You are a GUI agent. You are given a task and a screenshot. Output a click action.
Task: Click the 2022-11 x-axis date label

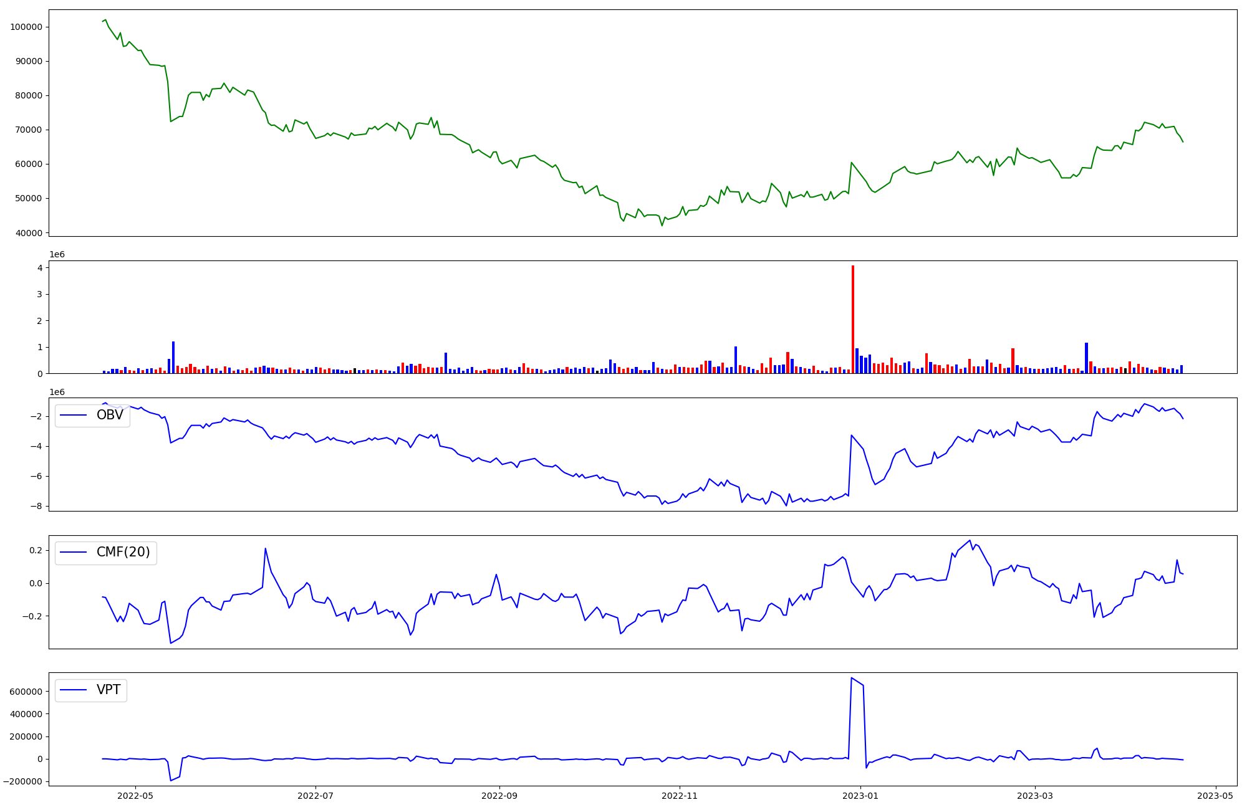(x=680, y=796)
